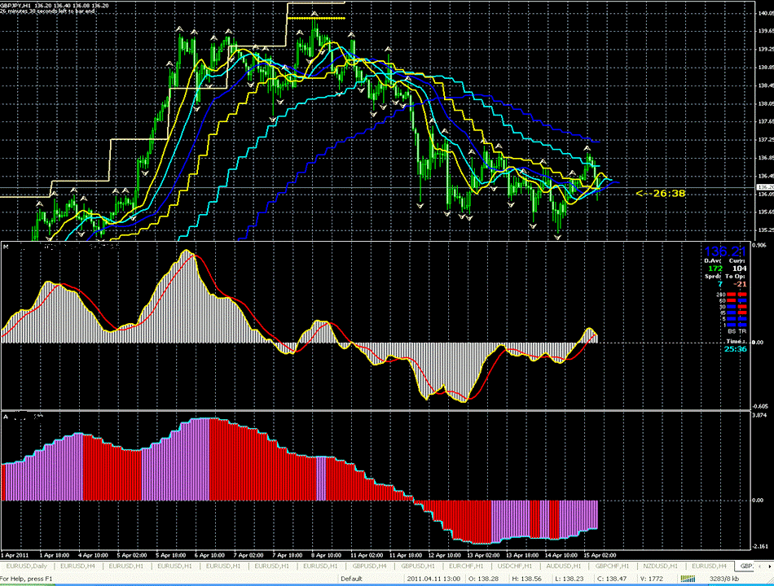
Task: Click the 136.20 current price axis label
Action: coord(764,187)
